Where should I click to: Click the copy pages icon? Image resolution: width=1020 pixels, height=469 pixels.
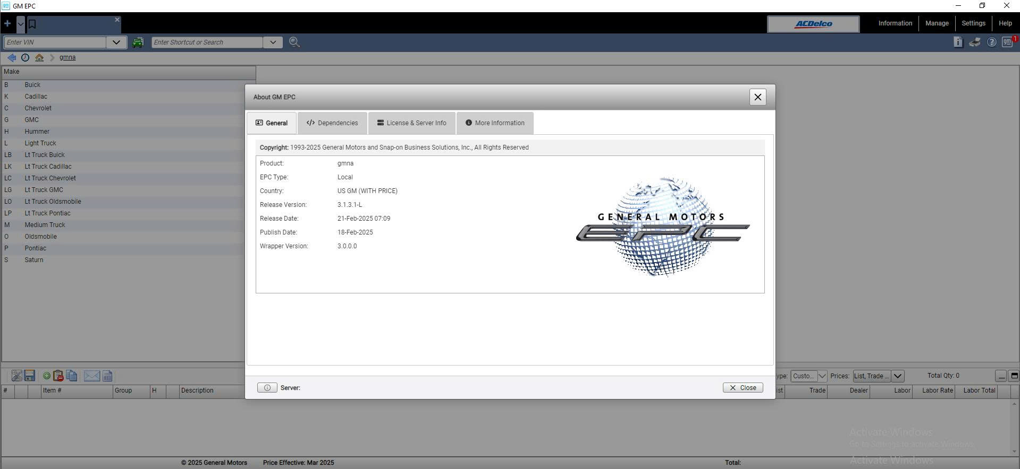[x=72, y=376]
